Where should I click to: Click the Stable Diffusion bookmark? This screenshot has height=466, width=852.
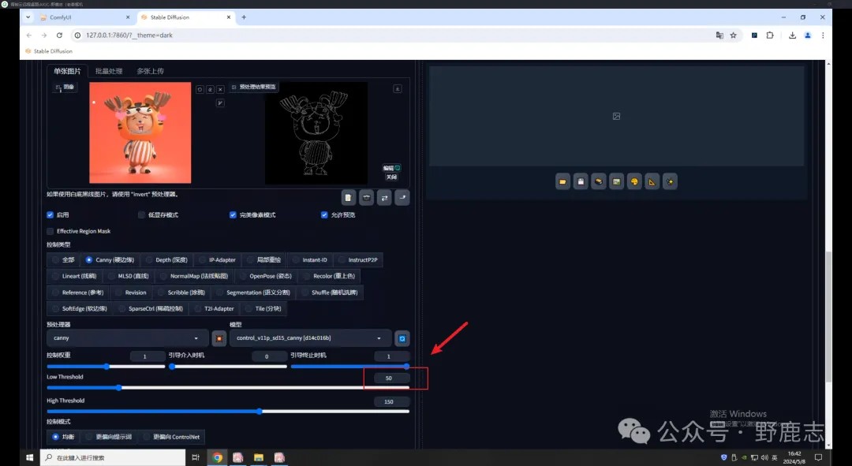point(49,51)
